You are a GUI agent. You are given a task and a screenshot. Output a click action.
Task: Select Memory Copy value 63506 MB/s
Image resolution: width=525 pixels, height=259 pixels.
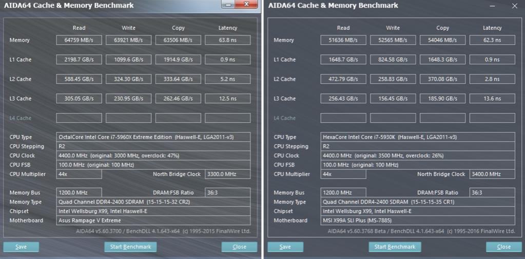[178, 40]
